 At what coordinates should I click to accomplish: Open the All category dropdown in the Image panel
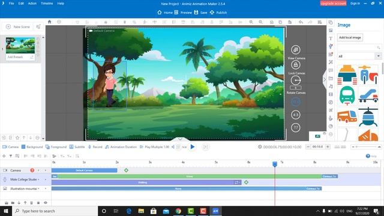[359, 56]
